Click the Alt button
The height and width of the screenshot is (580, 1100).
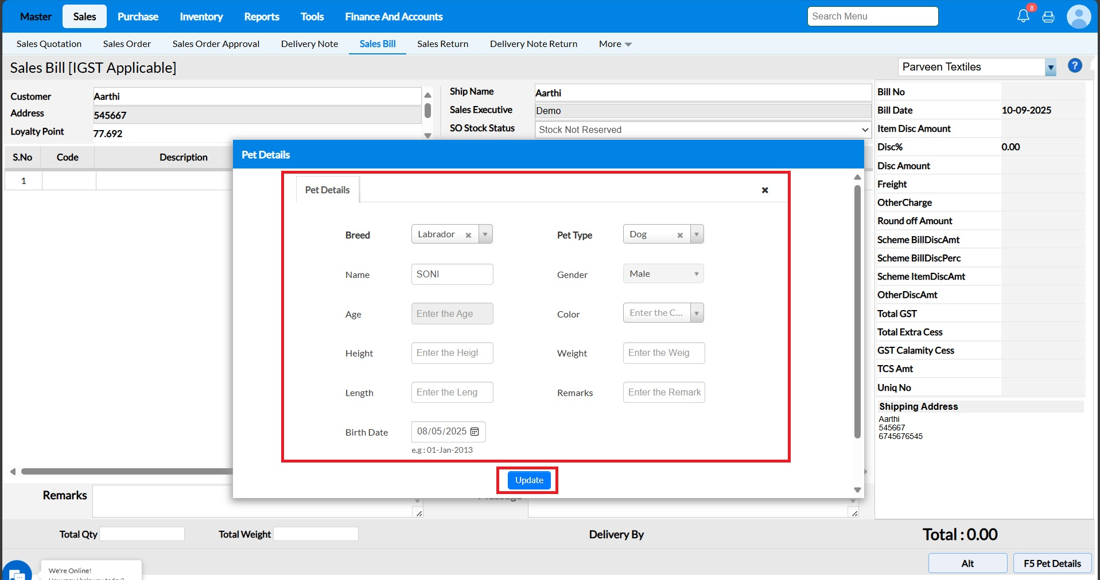click(x=967, y=563)
